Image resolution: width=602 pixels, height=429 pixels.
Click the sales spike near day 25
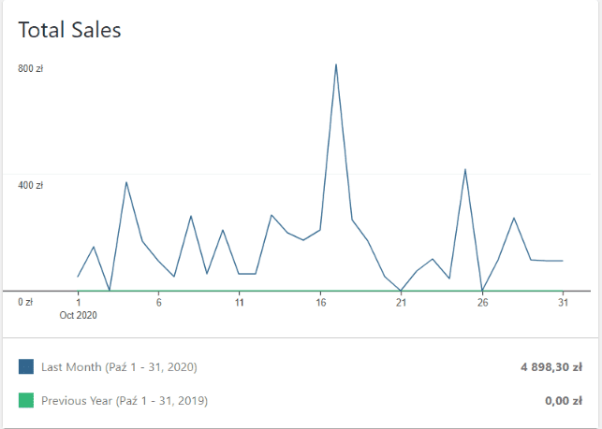coord(465,170)
